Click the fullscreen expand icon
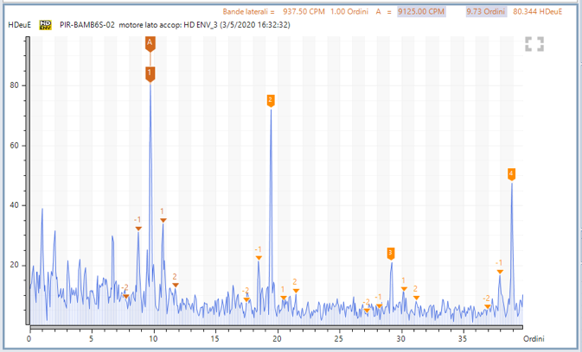The image size is (582, 352). coord(534,45)
